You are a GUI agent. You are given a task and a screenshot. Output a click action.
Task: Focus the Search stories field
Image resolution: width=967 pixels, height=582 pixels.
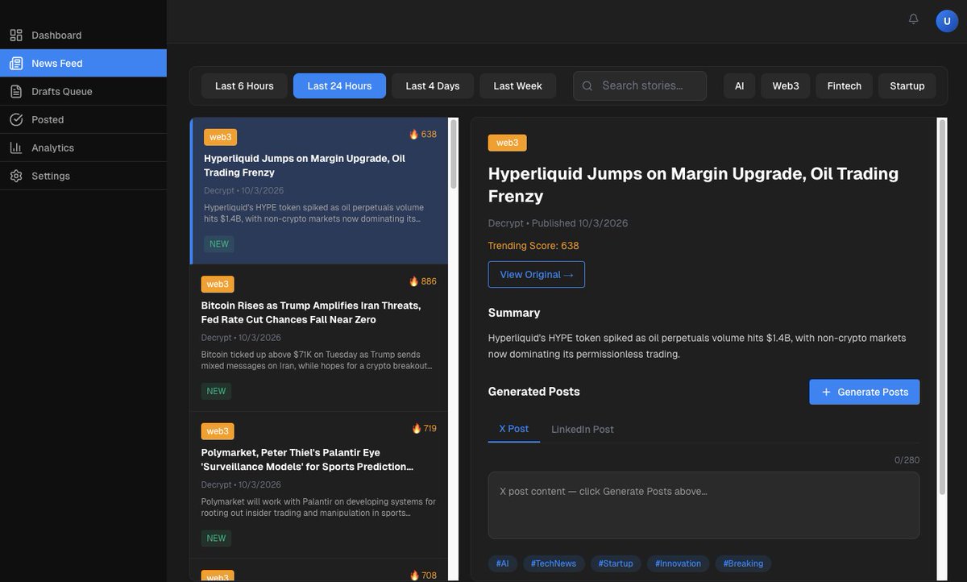click(x=640, y=86)
